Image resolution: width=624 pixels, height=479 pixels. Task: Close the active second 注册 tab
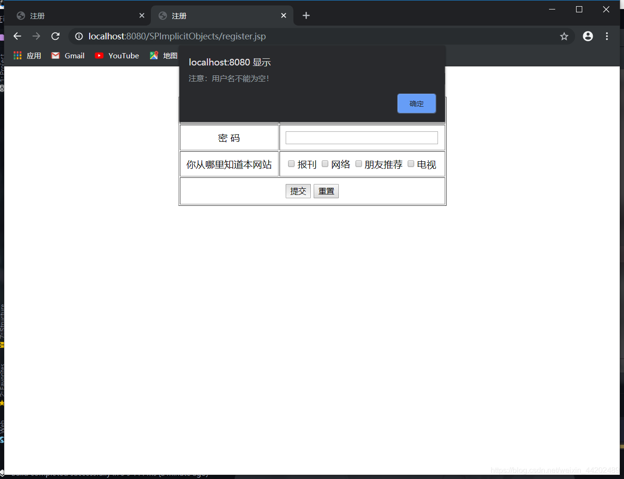[283, 16]
